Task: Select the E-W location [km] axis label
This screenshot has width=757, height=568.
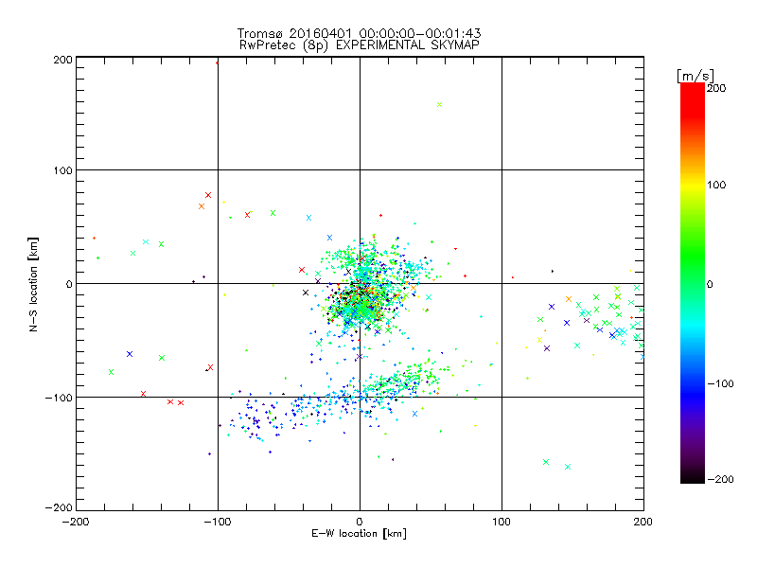Action: pos(359,534)
